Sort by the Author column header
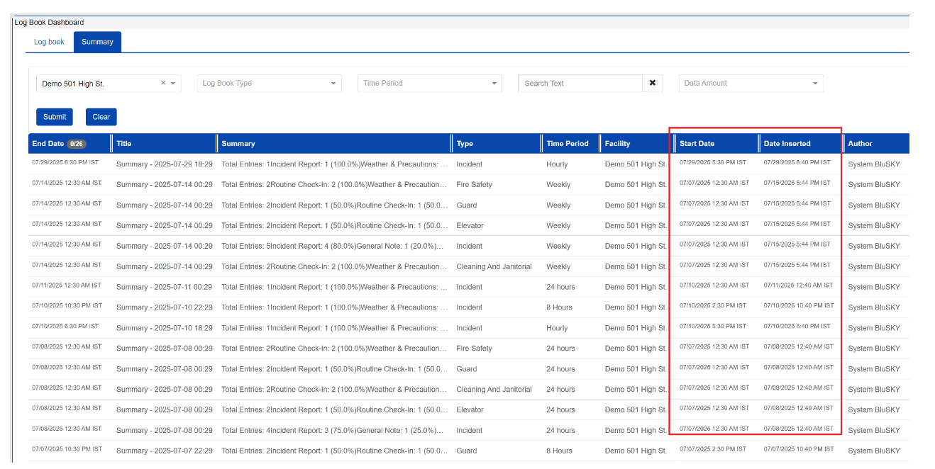This screenshot has width=935, height=469. 860,144
